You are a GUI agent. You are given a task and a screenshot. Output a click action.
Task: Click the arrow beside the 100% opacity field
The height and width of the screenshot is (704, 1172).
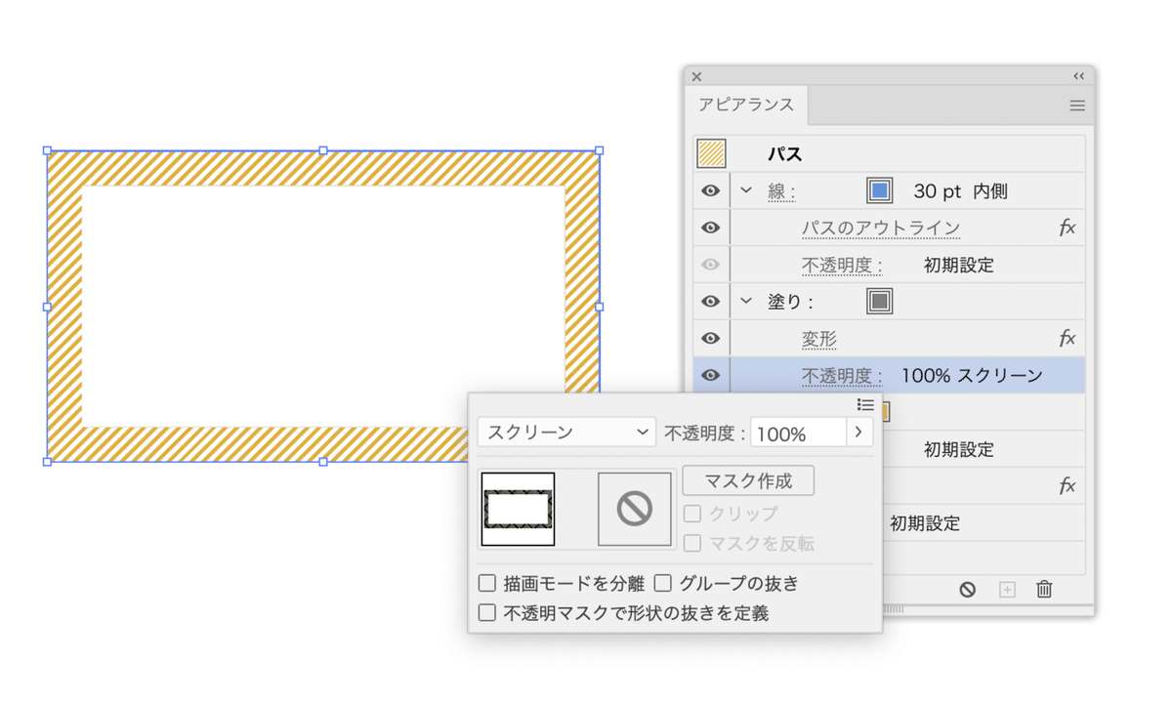coord(858,433)
